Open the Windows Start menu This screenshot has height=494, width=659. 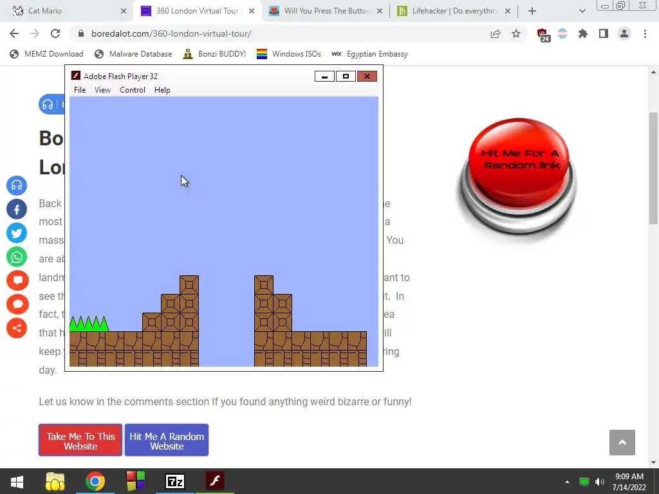pos(17,481)
